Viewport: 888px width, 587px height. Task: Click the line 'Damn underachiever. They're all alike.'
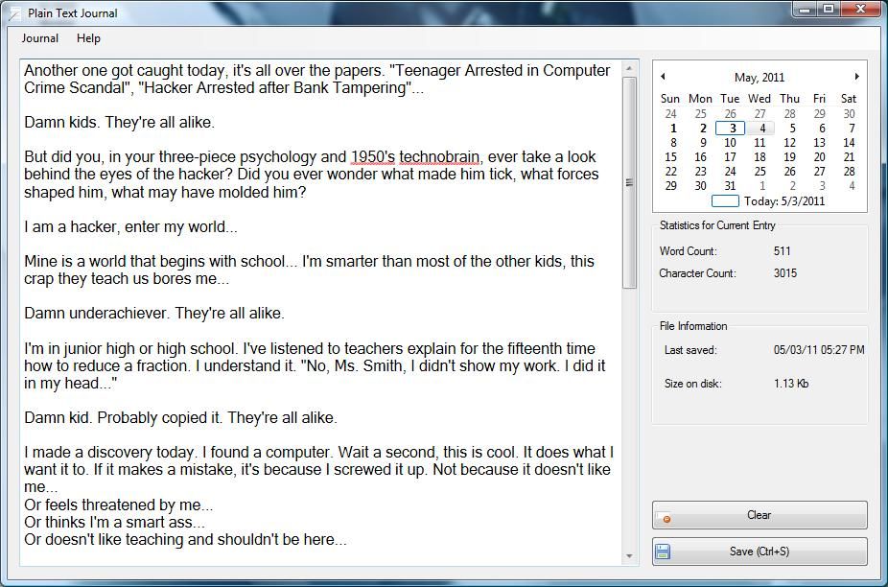pos(154,313)
